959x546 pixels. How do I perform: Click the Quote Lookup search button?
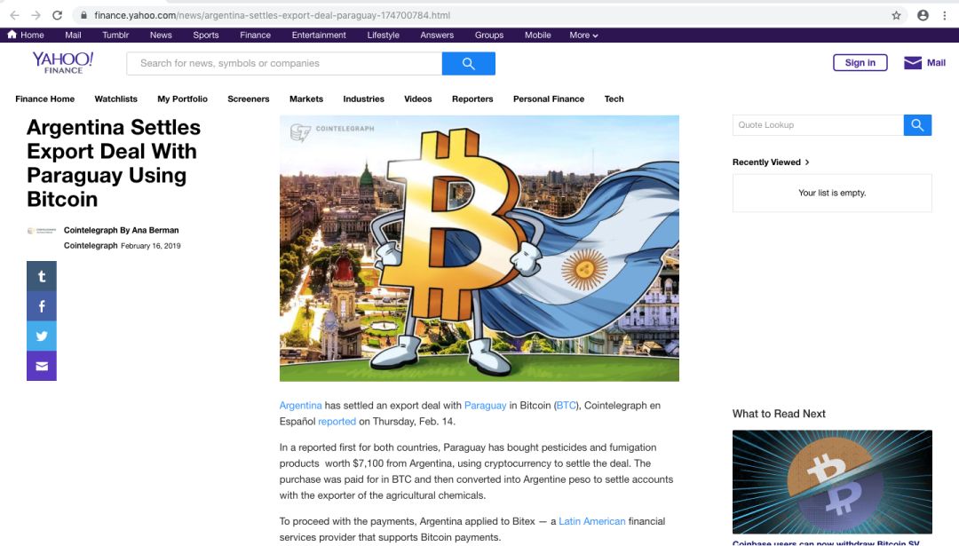(917, 124)
